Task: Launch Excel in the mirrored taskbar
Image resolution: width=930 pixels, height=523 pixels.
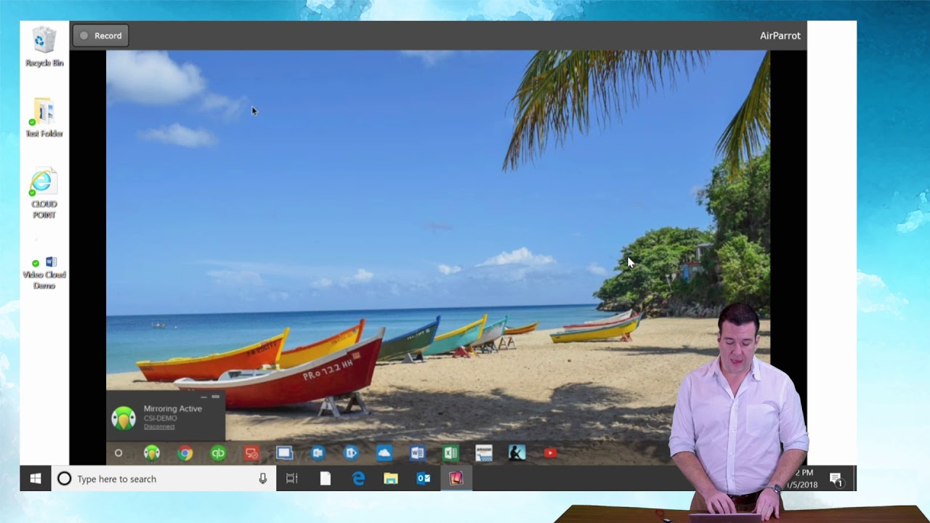Action: pyautogui.click(x=450, y=453)
